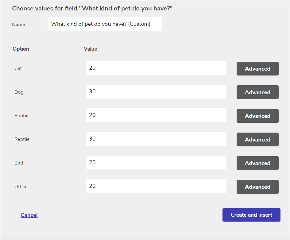Screen dimensions: 290x240
Task: Click the Reptile option label
Action: [22, 139]
